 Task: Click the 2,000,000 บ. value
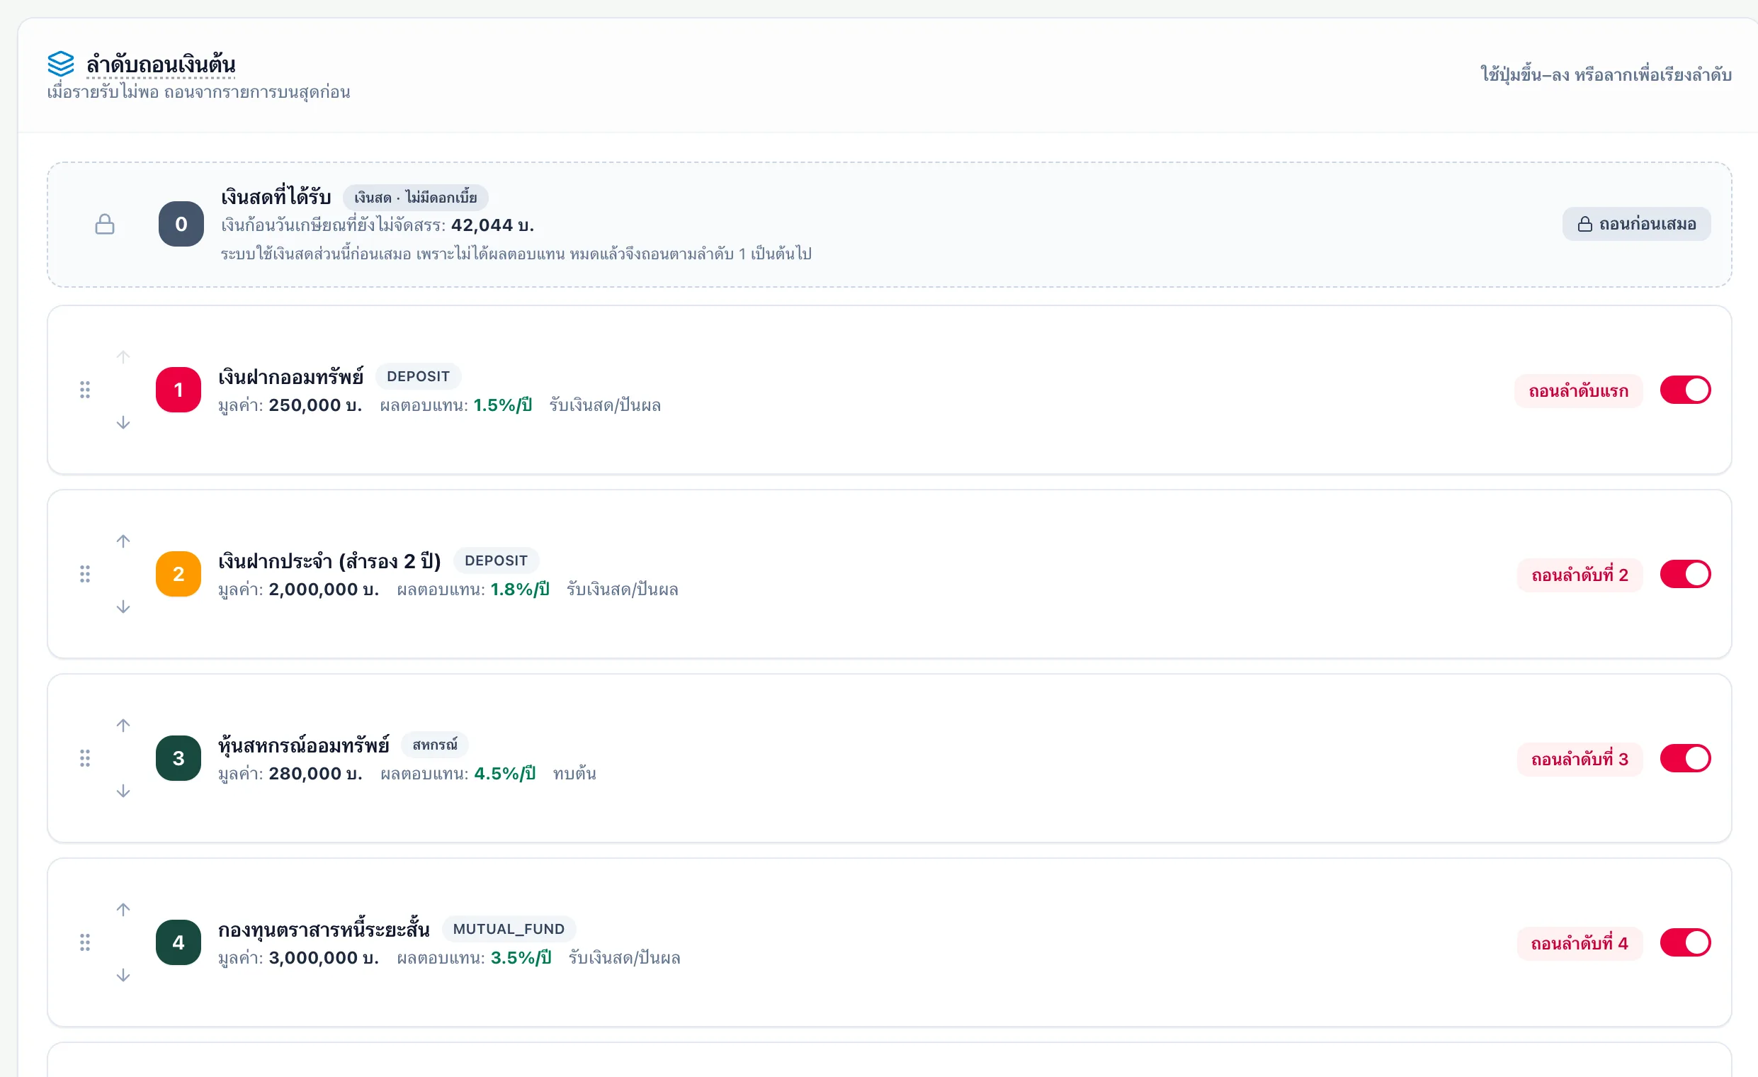pos(324,590)
